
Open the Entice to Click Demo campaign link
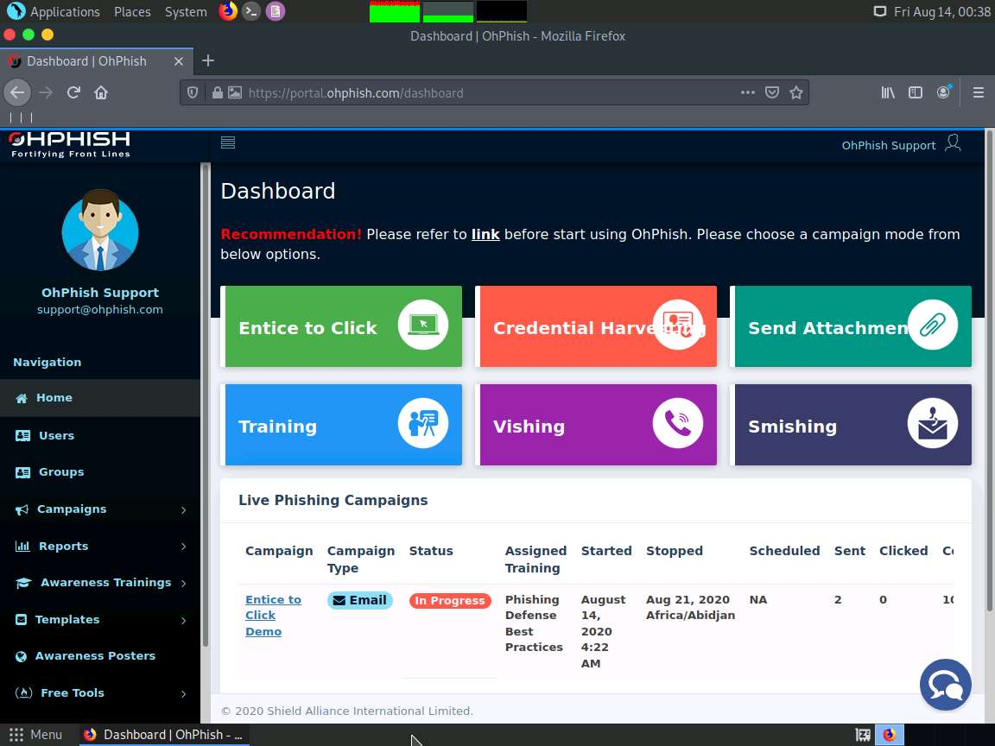(273, 616)
